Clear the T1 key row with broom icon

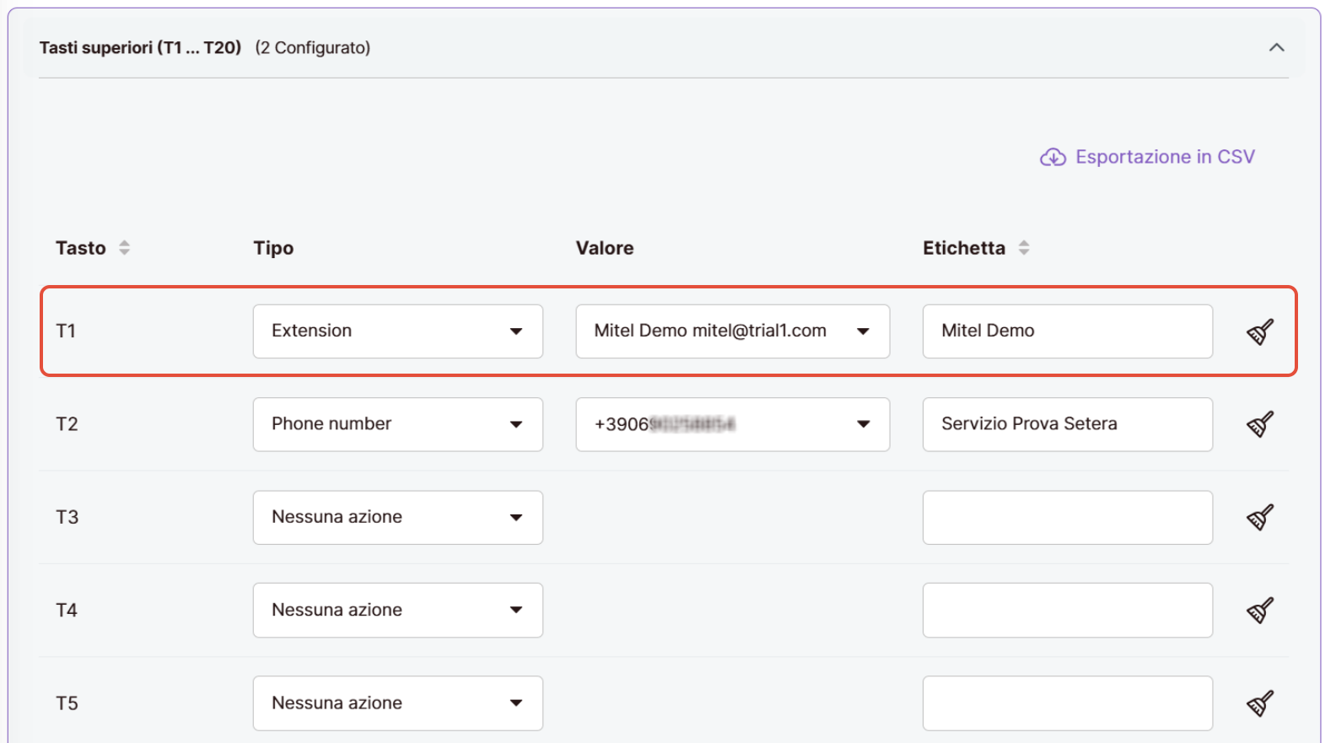1259,331
